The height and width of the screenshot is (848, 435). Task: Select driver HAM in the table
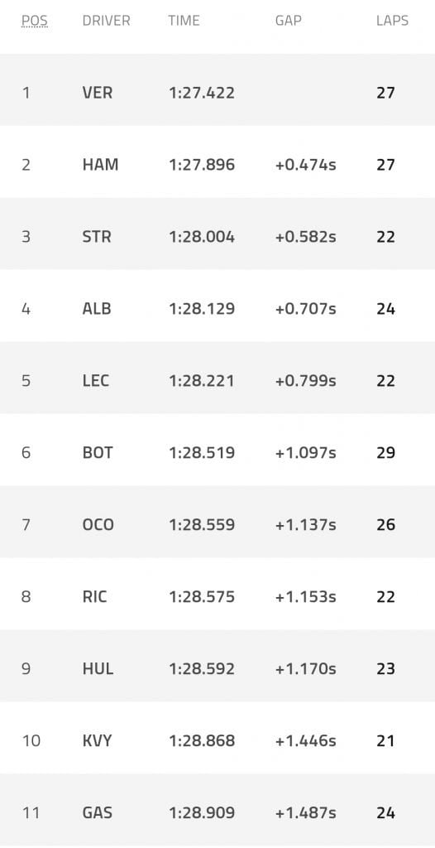point(101,165)
